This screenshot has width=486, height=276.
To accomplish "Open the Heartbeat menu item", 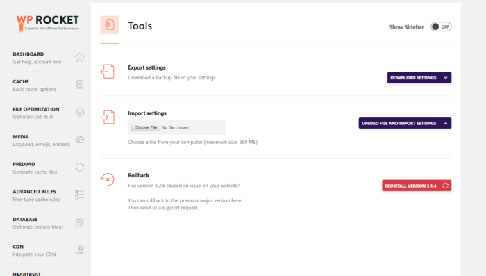I will click(x=48, y=270).
